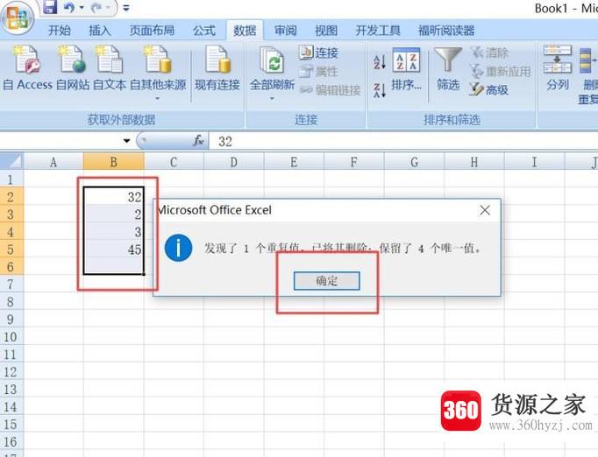The image size is (598, 457).
Task: Select column I header
Action: (x=534, y=162)
